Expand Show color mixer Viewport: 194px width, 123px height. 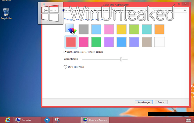(x=65, y=67)
